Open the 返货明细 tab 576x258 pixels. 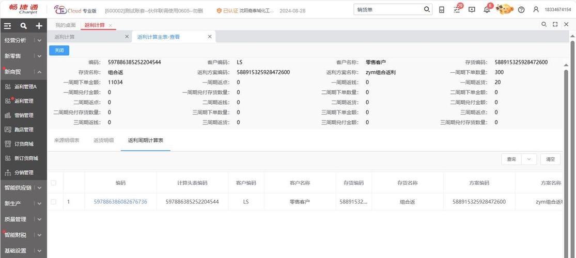point(104,140)
